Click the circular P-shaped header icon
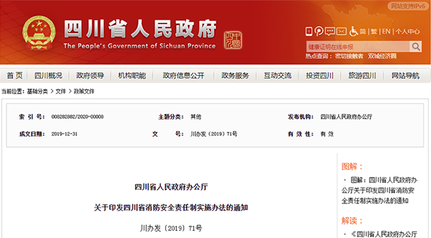 coord(319,31)
